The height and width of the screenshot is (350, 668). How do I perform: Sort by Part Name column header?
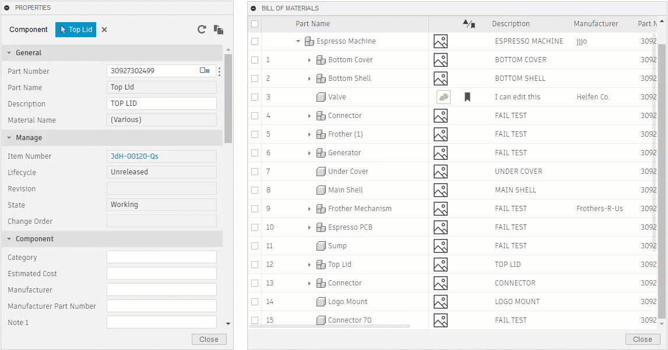(x=312, y=24)
